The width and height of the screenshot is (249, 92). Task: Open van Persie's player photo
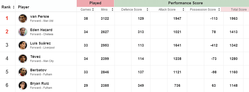click(x=23, y=18)
